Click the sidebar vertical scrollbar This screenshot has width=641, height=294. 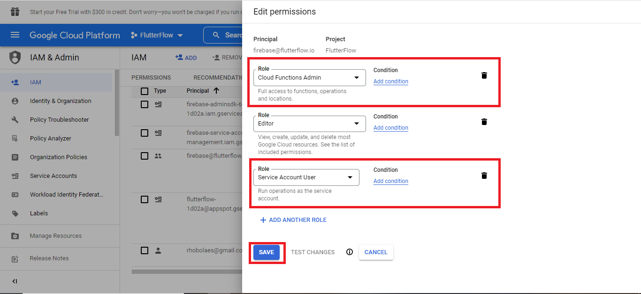pyautogui.click(x=117, y=103)
